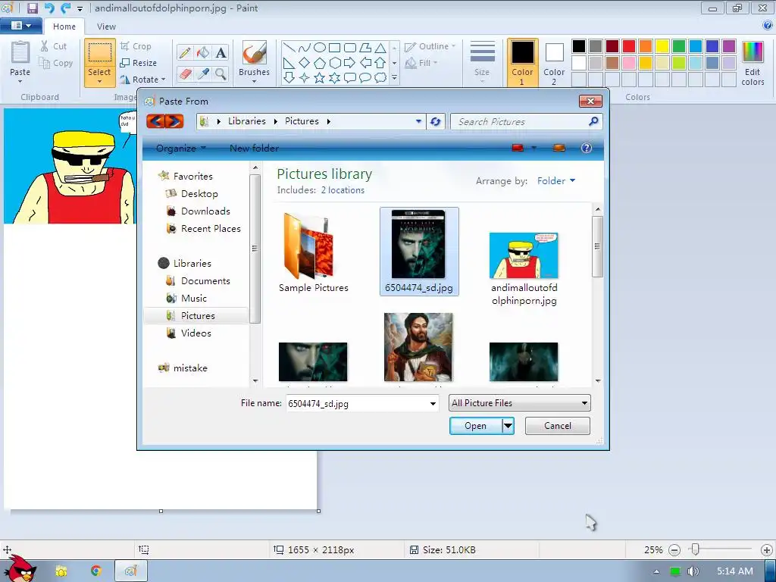Open the Arrange by Folder dropdown
Image resolution: width=776 pixels, height=582 pixels.
556,181
